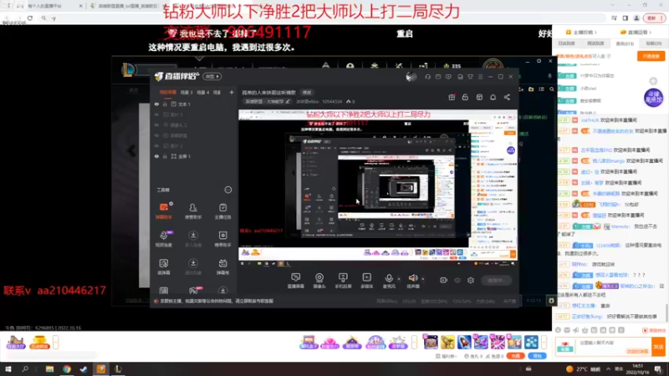Add 摄像头 camera source
The image size is (669, 376).
click(x=319, y=281)
